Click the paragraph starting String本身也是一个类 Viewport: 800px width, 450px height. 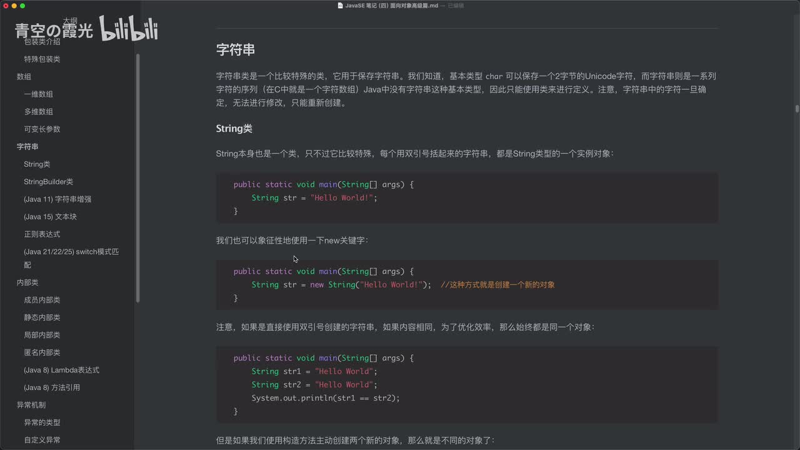[415, 153]
